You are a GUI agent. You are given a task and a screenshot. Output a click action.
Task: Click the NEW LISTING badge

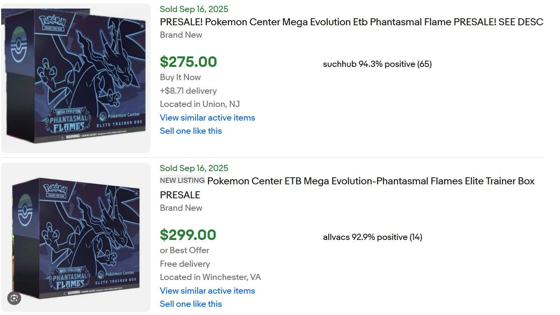182,180
